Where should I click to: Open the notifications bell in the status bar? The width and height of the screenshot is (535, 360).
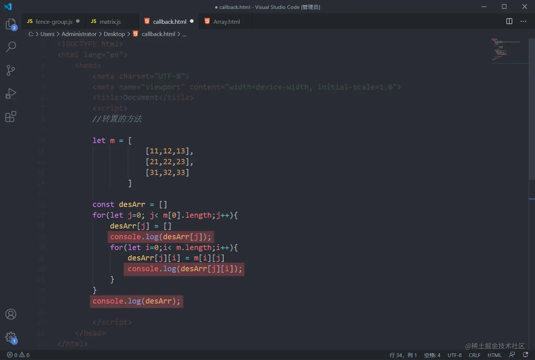click(x=525, y=355)
